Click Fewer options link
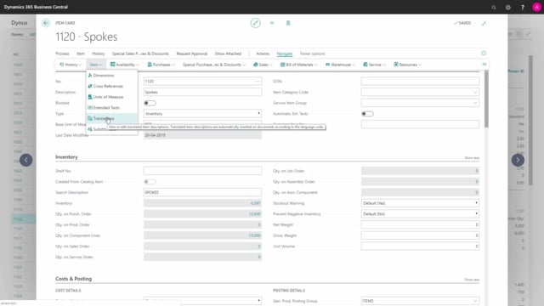Screen dimensions: 544x306 [x=312, y=54]
